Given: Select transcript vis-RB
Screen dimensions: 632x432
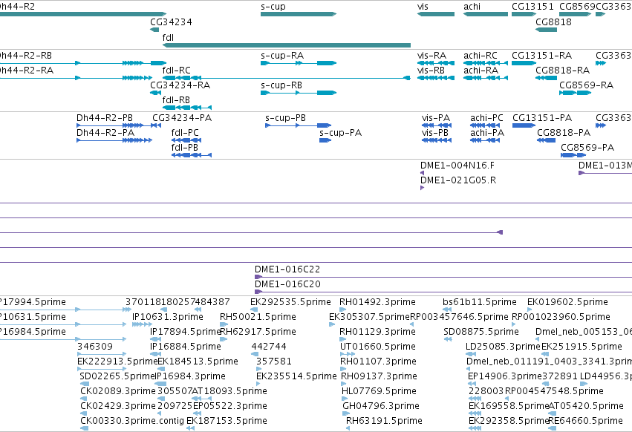Looking at the screenshot, I should tap(436, 78).
